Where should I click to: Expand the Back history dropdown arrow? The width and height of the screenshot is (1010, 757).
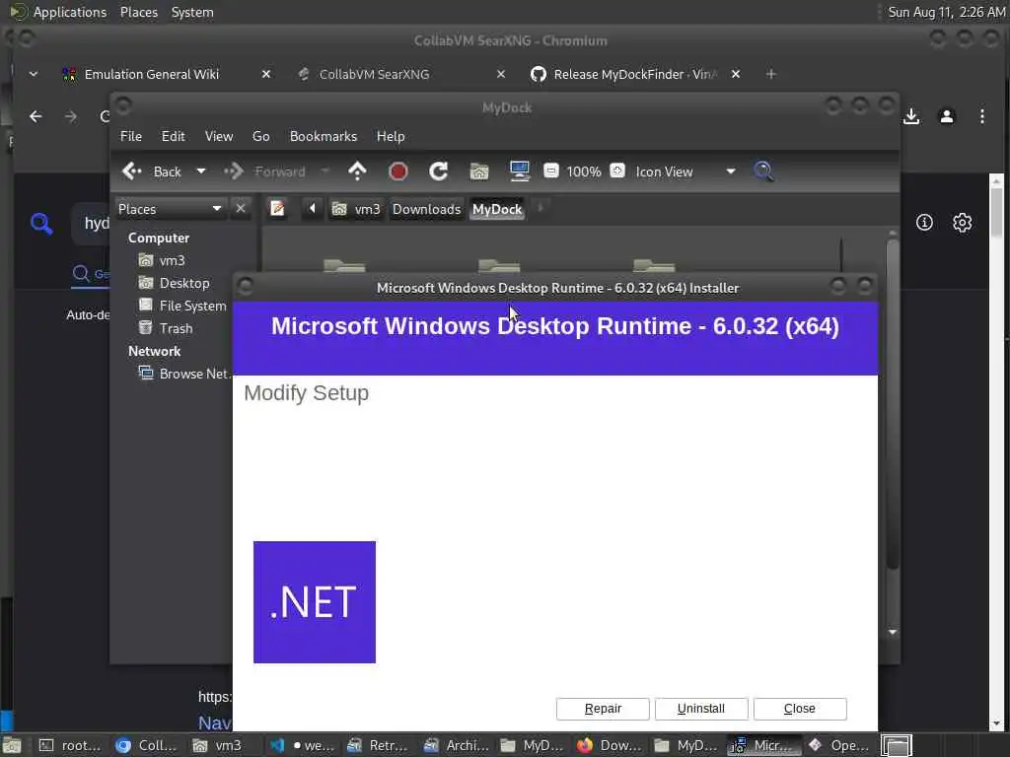point(201,172)
